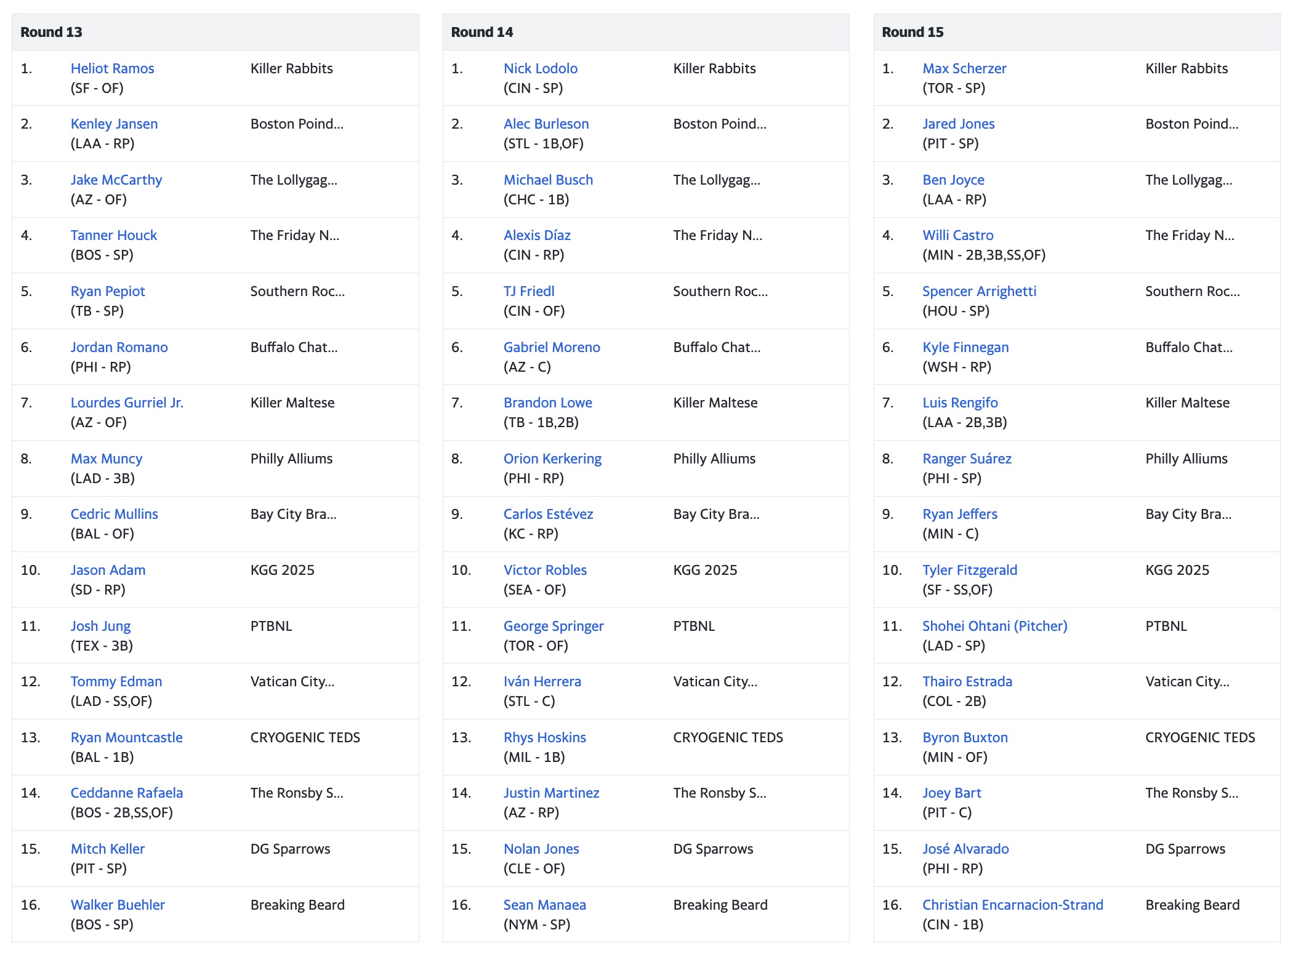The height and width of the screenshot is (954, 1293).
Task: Open Christian Encarnacion-Strand player page
Action: [x=1012, y=905]
